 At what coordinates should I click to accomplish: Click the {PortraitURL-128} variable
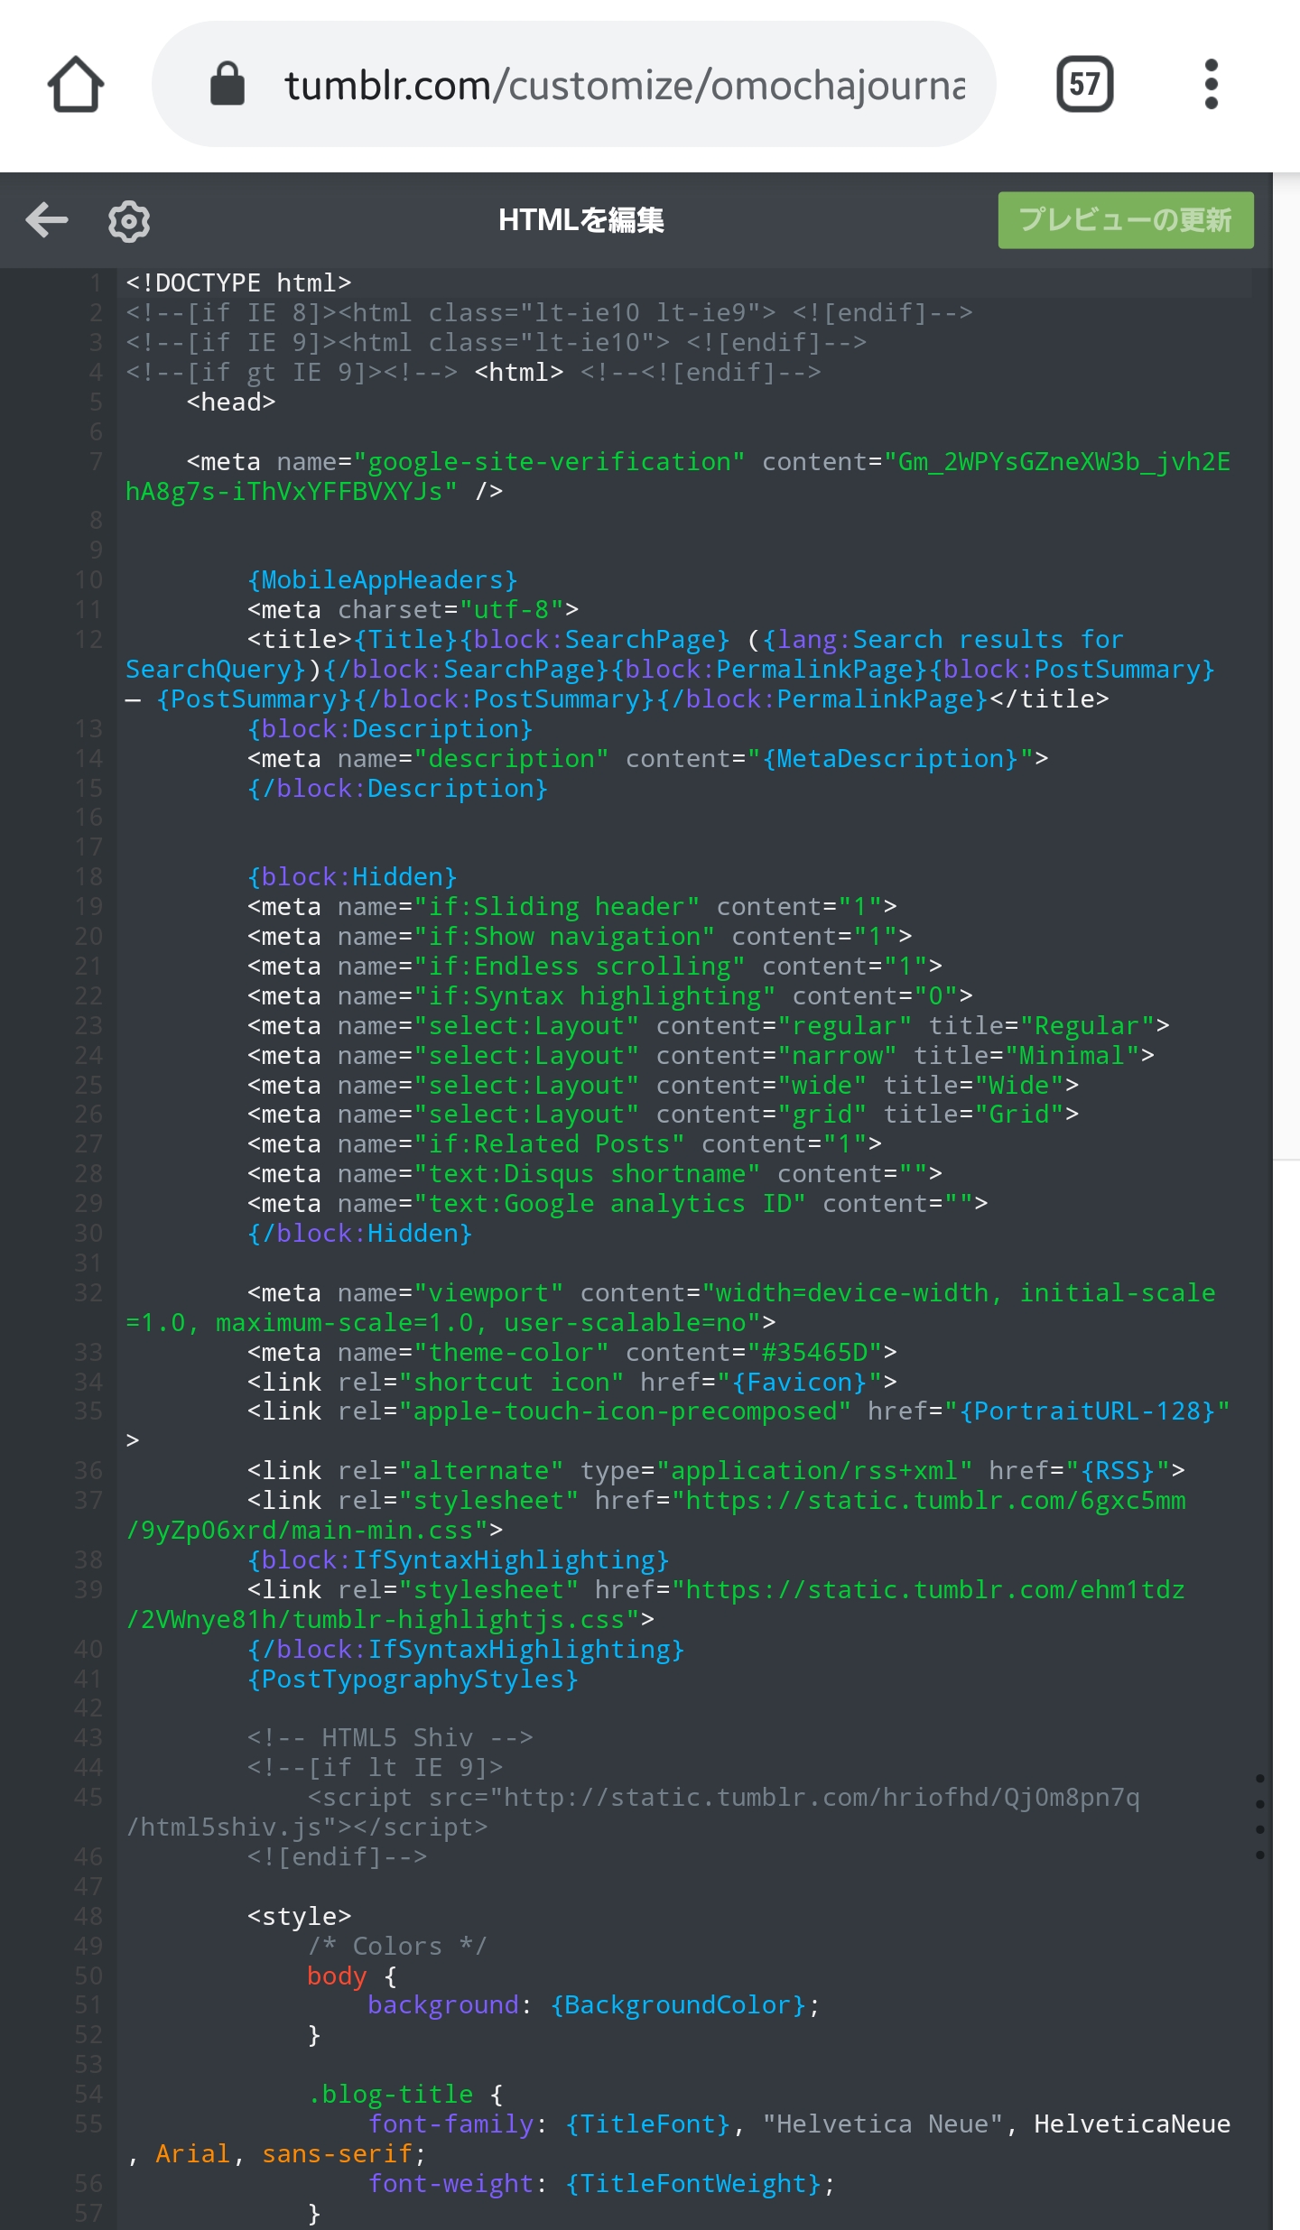(1087, 1411)
